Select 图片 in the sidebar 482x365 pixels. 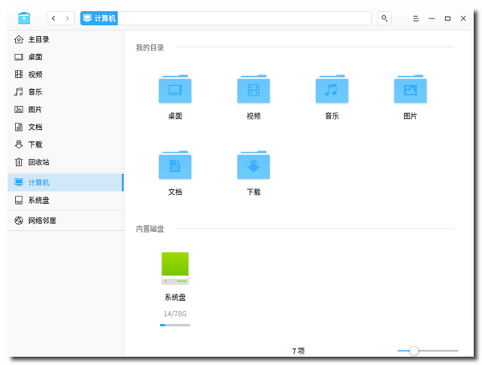(x=66, y=110)
